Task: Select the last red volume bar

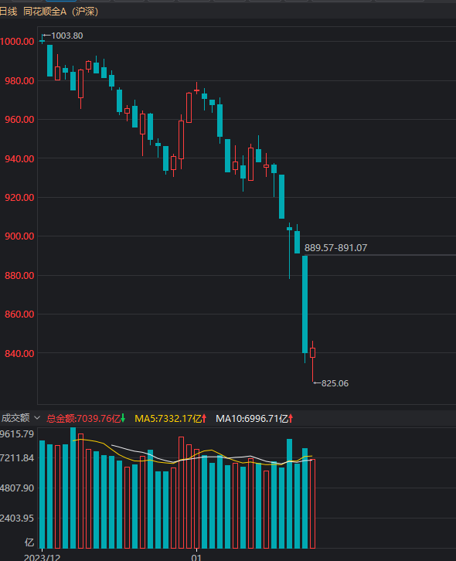Action: pos(312,504)
